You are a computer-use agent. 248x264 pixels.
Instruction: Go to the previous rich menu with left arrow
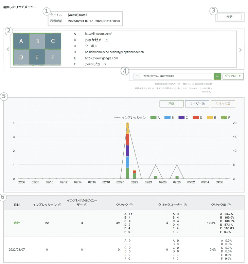(7, 50)
